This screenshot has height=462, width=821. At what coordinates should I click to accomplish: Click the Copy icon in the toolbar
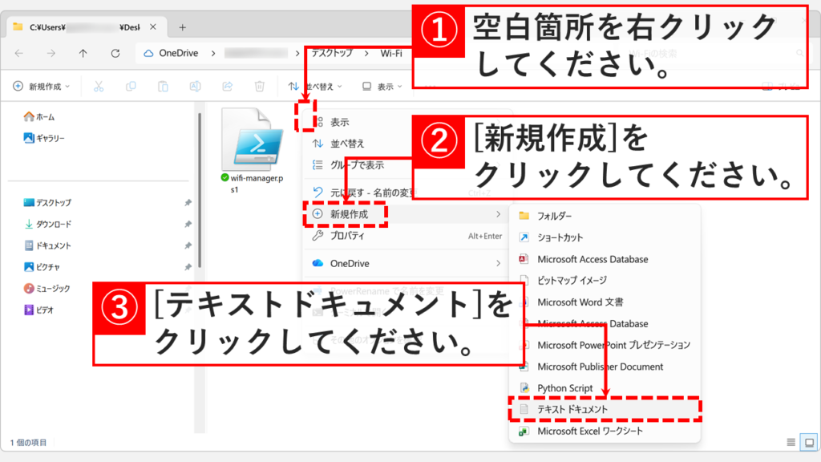(x=131, y=86)
